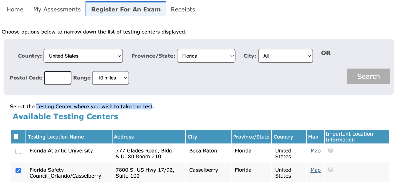This screenshot has height=185, width=409.
Task: Check the Florida Atlantic University testing center checkbox
Action: point(18,151)
